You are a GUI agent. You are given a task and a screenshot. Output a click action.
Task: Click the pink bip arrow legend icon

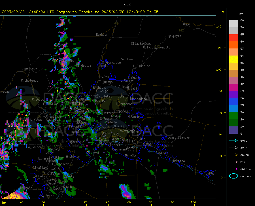233,162
